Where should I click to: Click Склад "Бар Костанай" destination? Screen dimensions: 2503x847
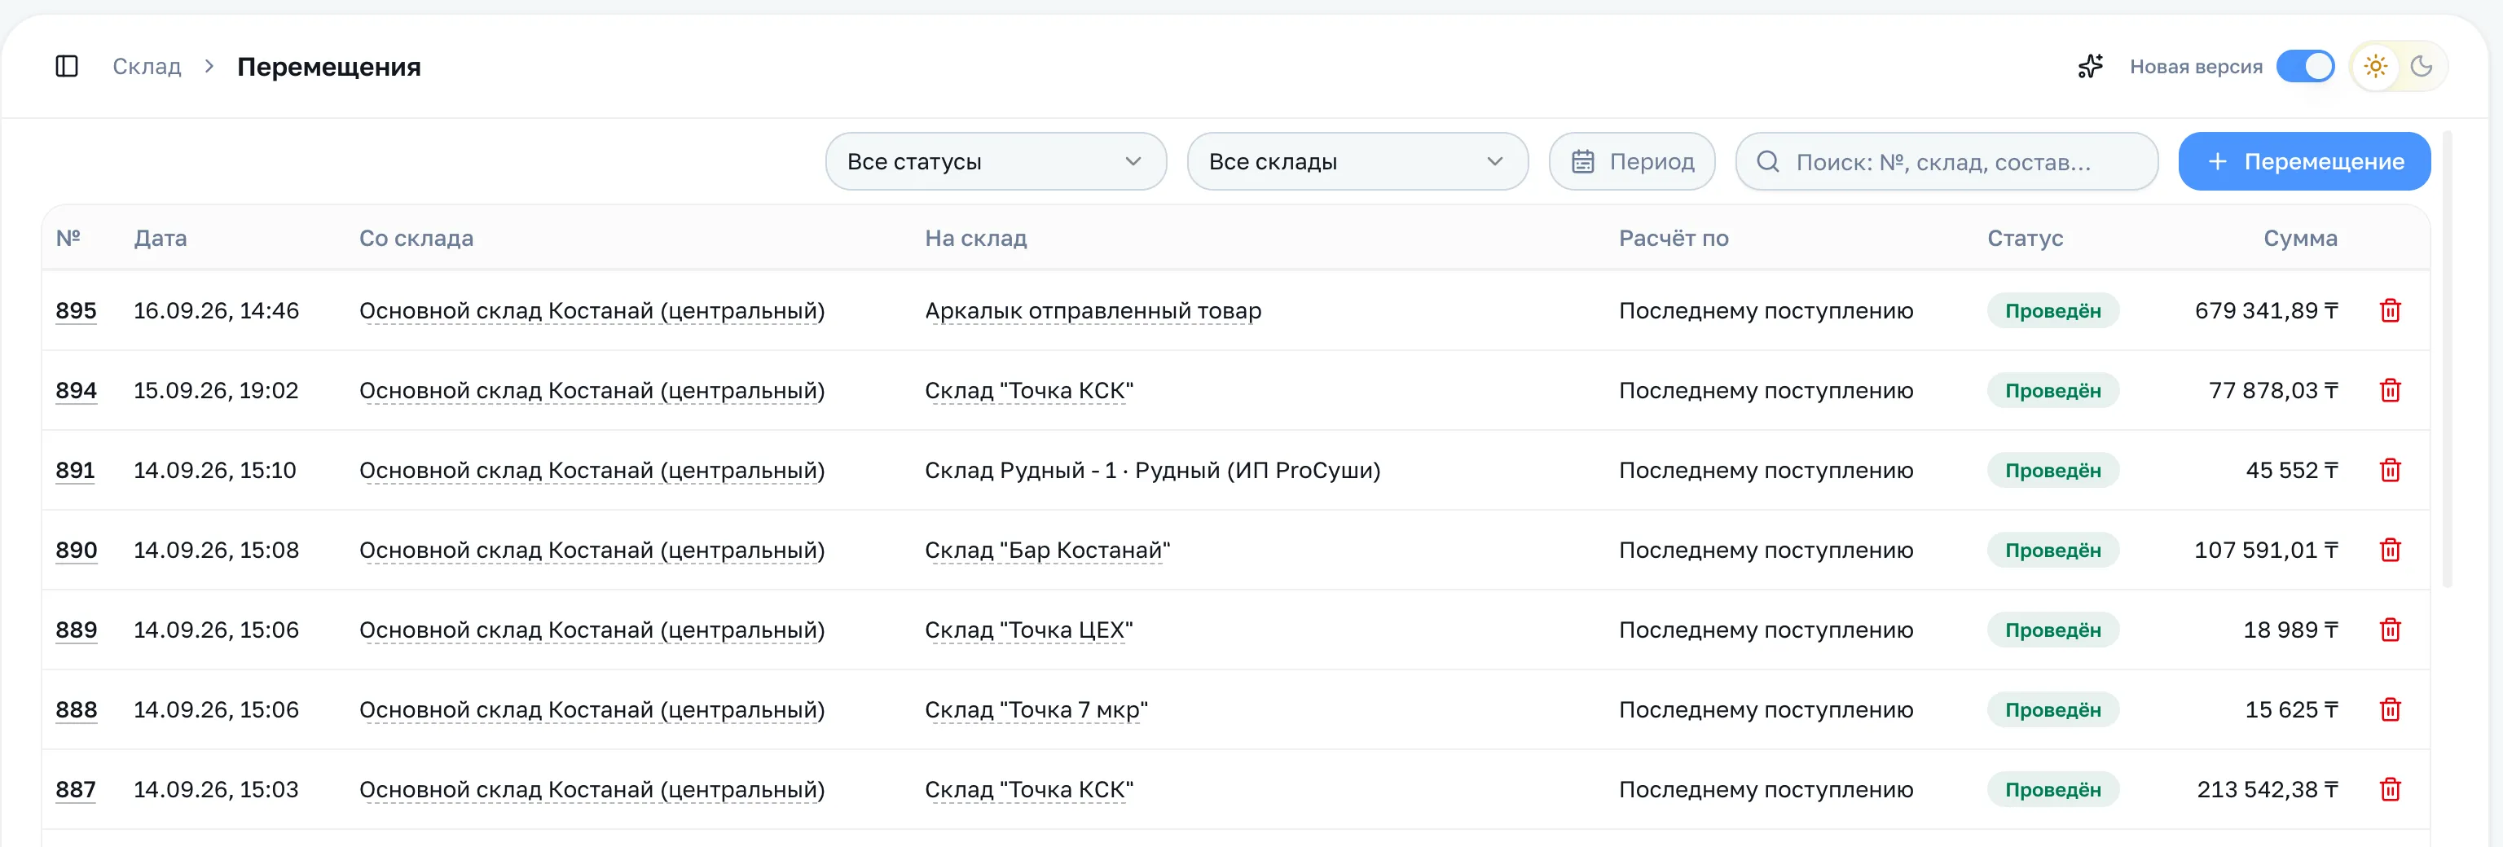click(x=1048, y=550)
